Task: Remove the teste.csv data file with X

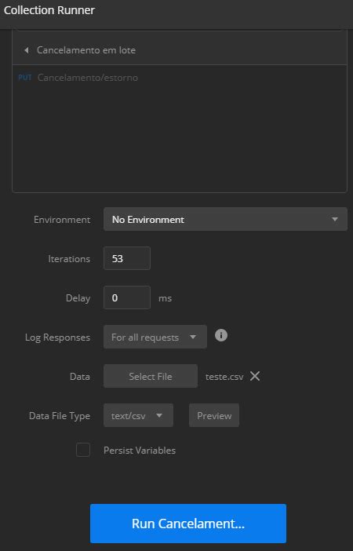Action: pos(255,376)
